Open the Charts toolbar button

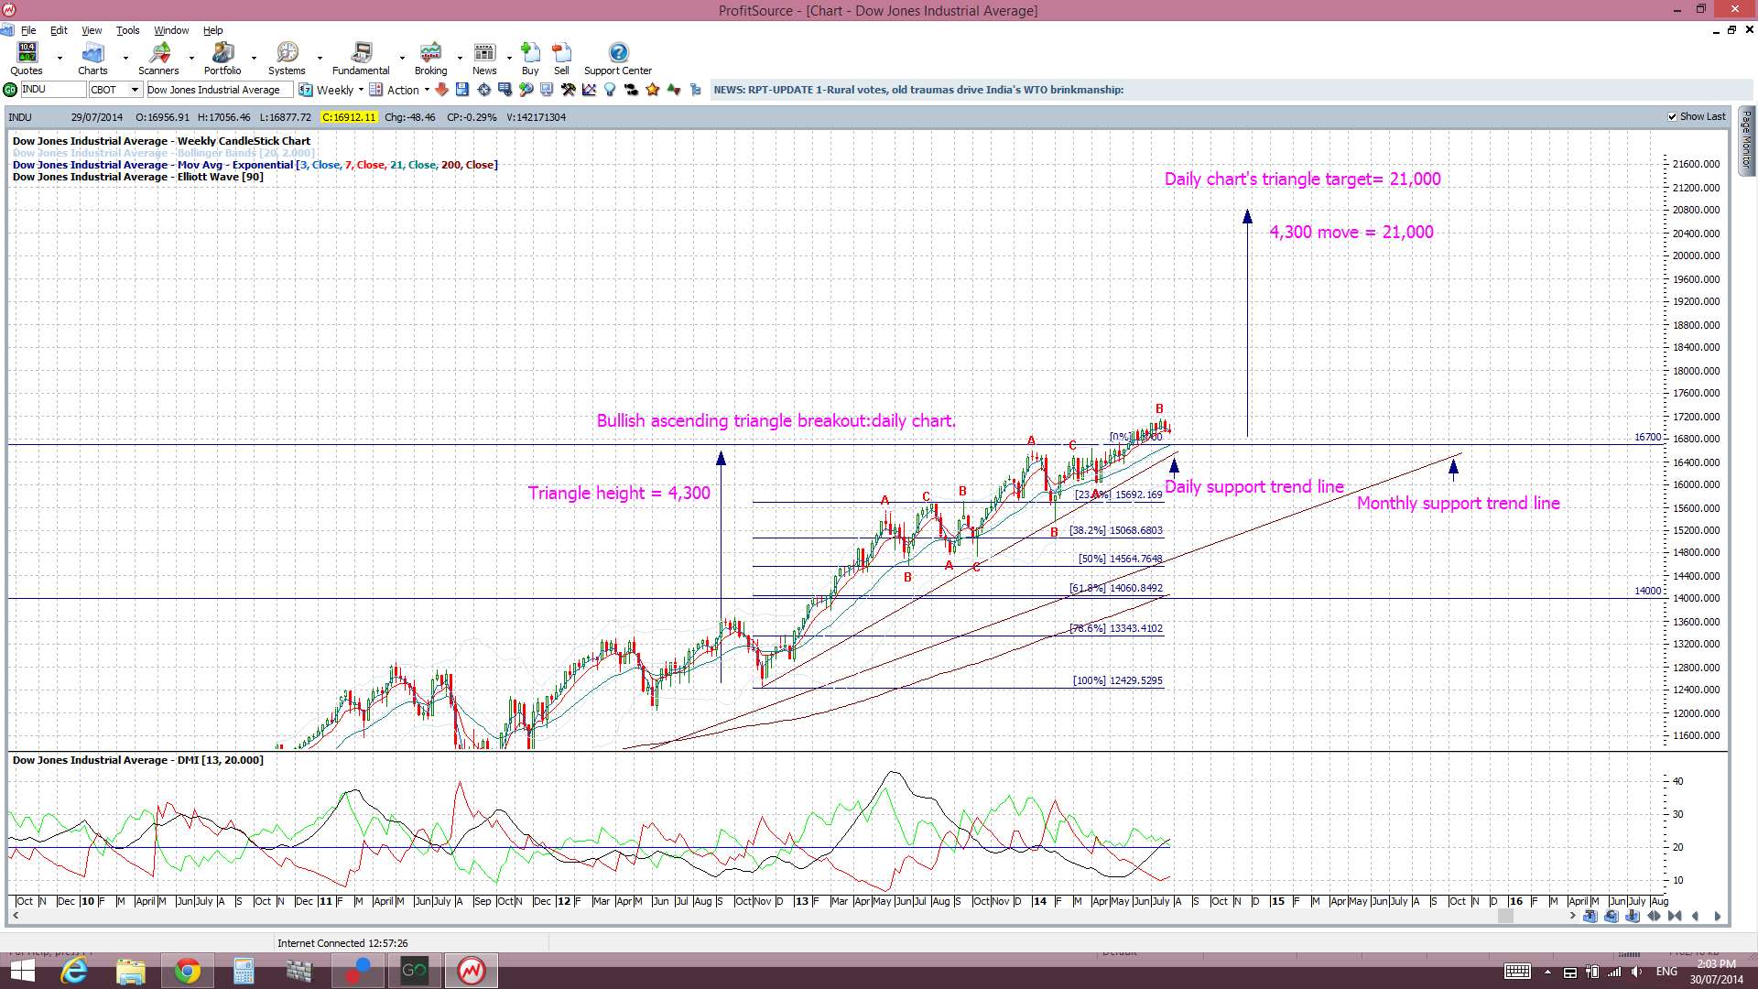pyautogui.click(x=92, y=59)
